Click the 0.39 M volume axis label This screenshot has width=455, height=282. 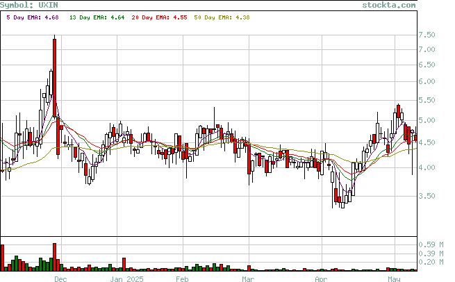click(x=431, y=254)
